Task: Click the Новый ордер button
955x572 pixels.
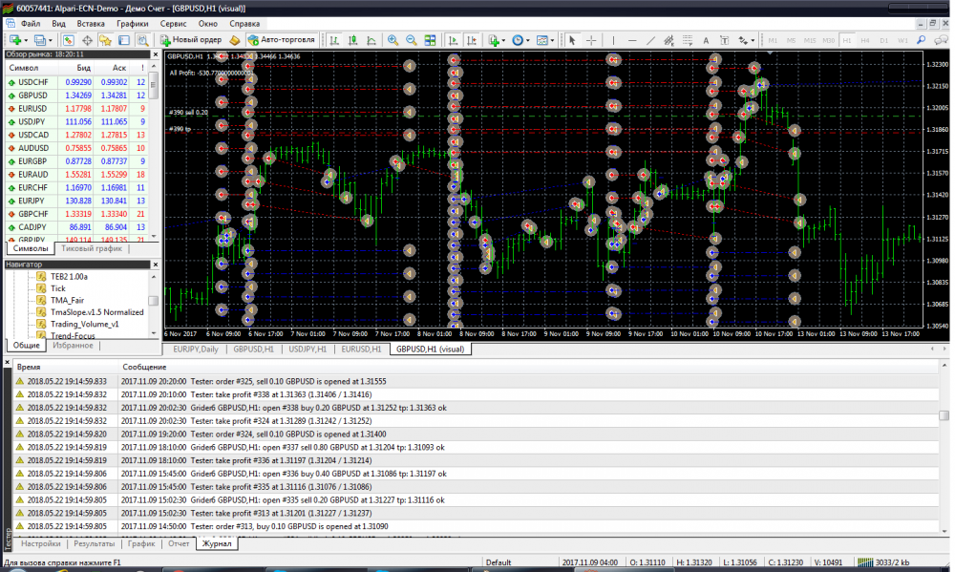Action: (191, 40)
